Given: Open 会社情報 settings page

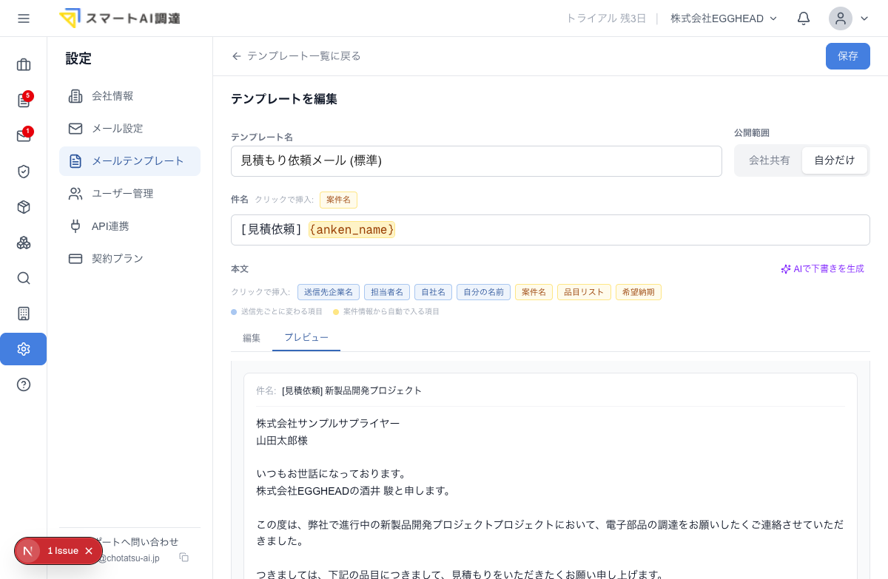Looking at the screenshot, I should click(x=129, y=96).
